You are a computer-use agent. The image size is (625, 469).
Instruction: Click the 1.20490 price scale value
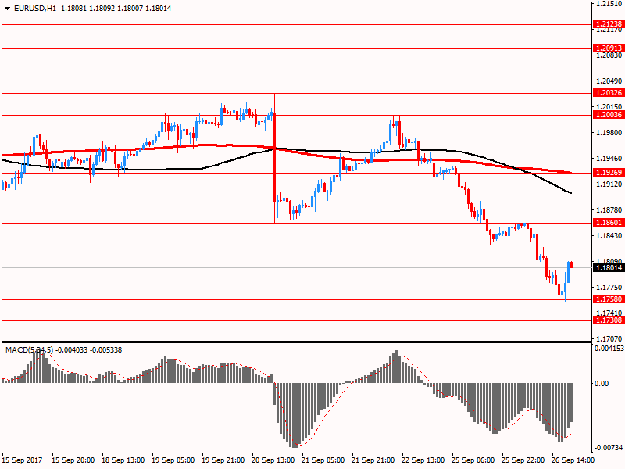click(x=609, y=81)
